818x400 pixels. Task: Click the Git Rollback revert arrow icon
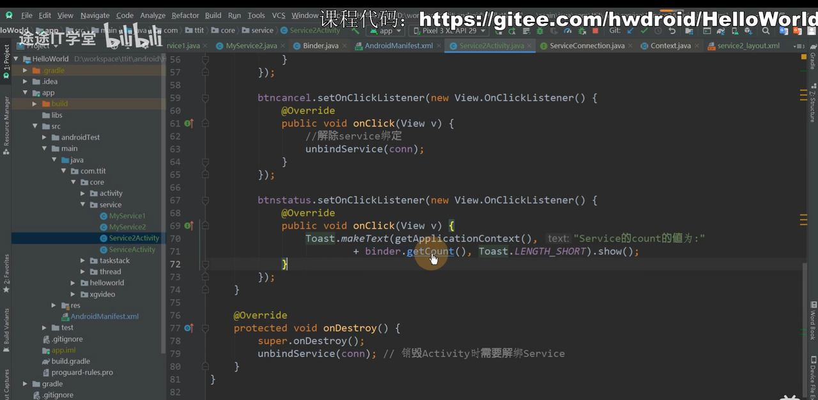(672, 30)
